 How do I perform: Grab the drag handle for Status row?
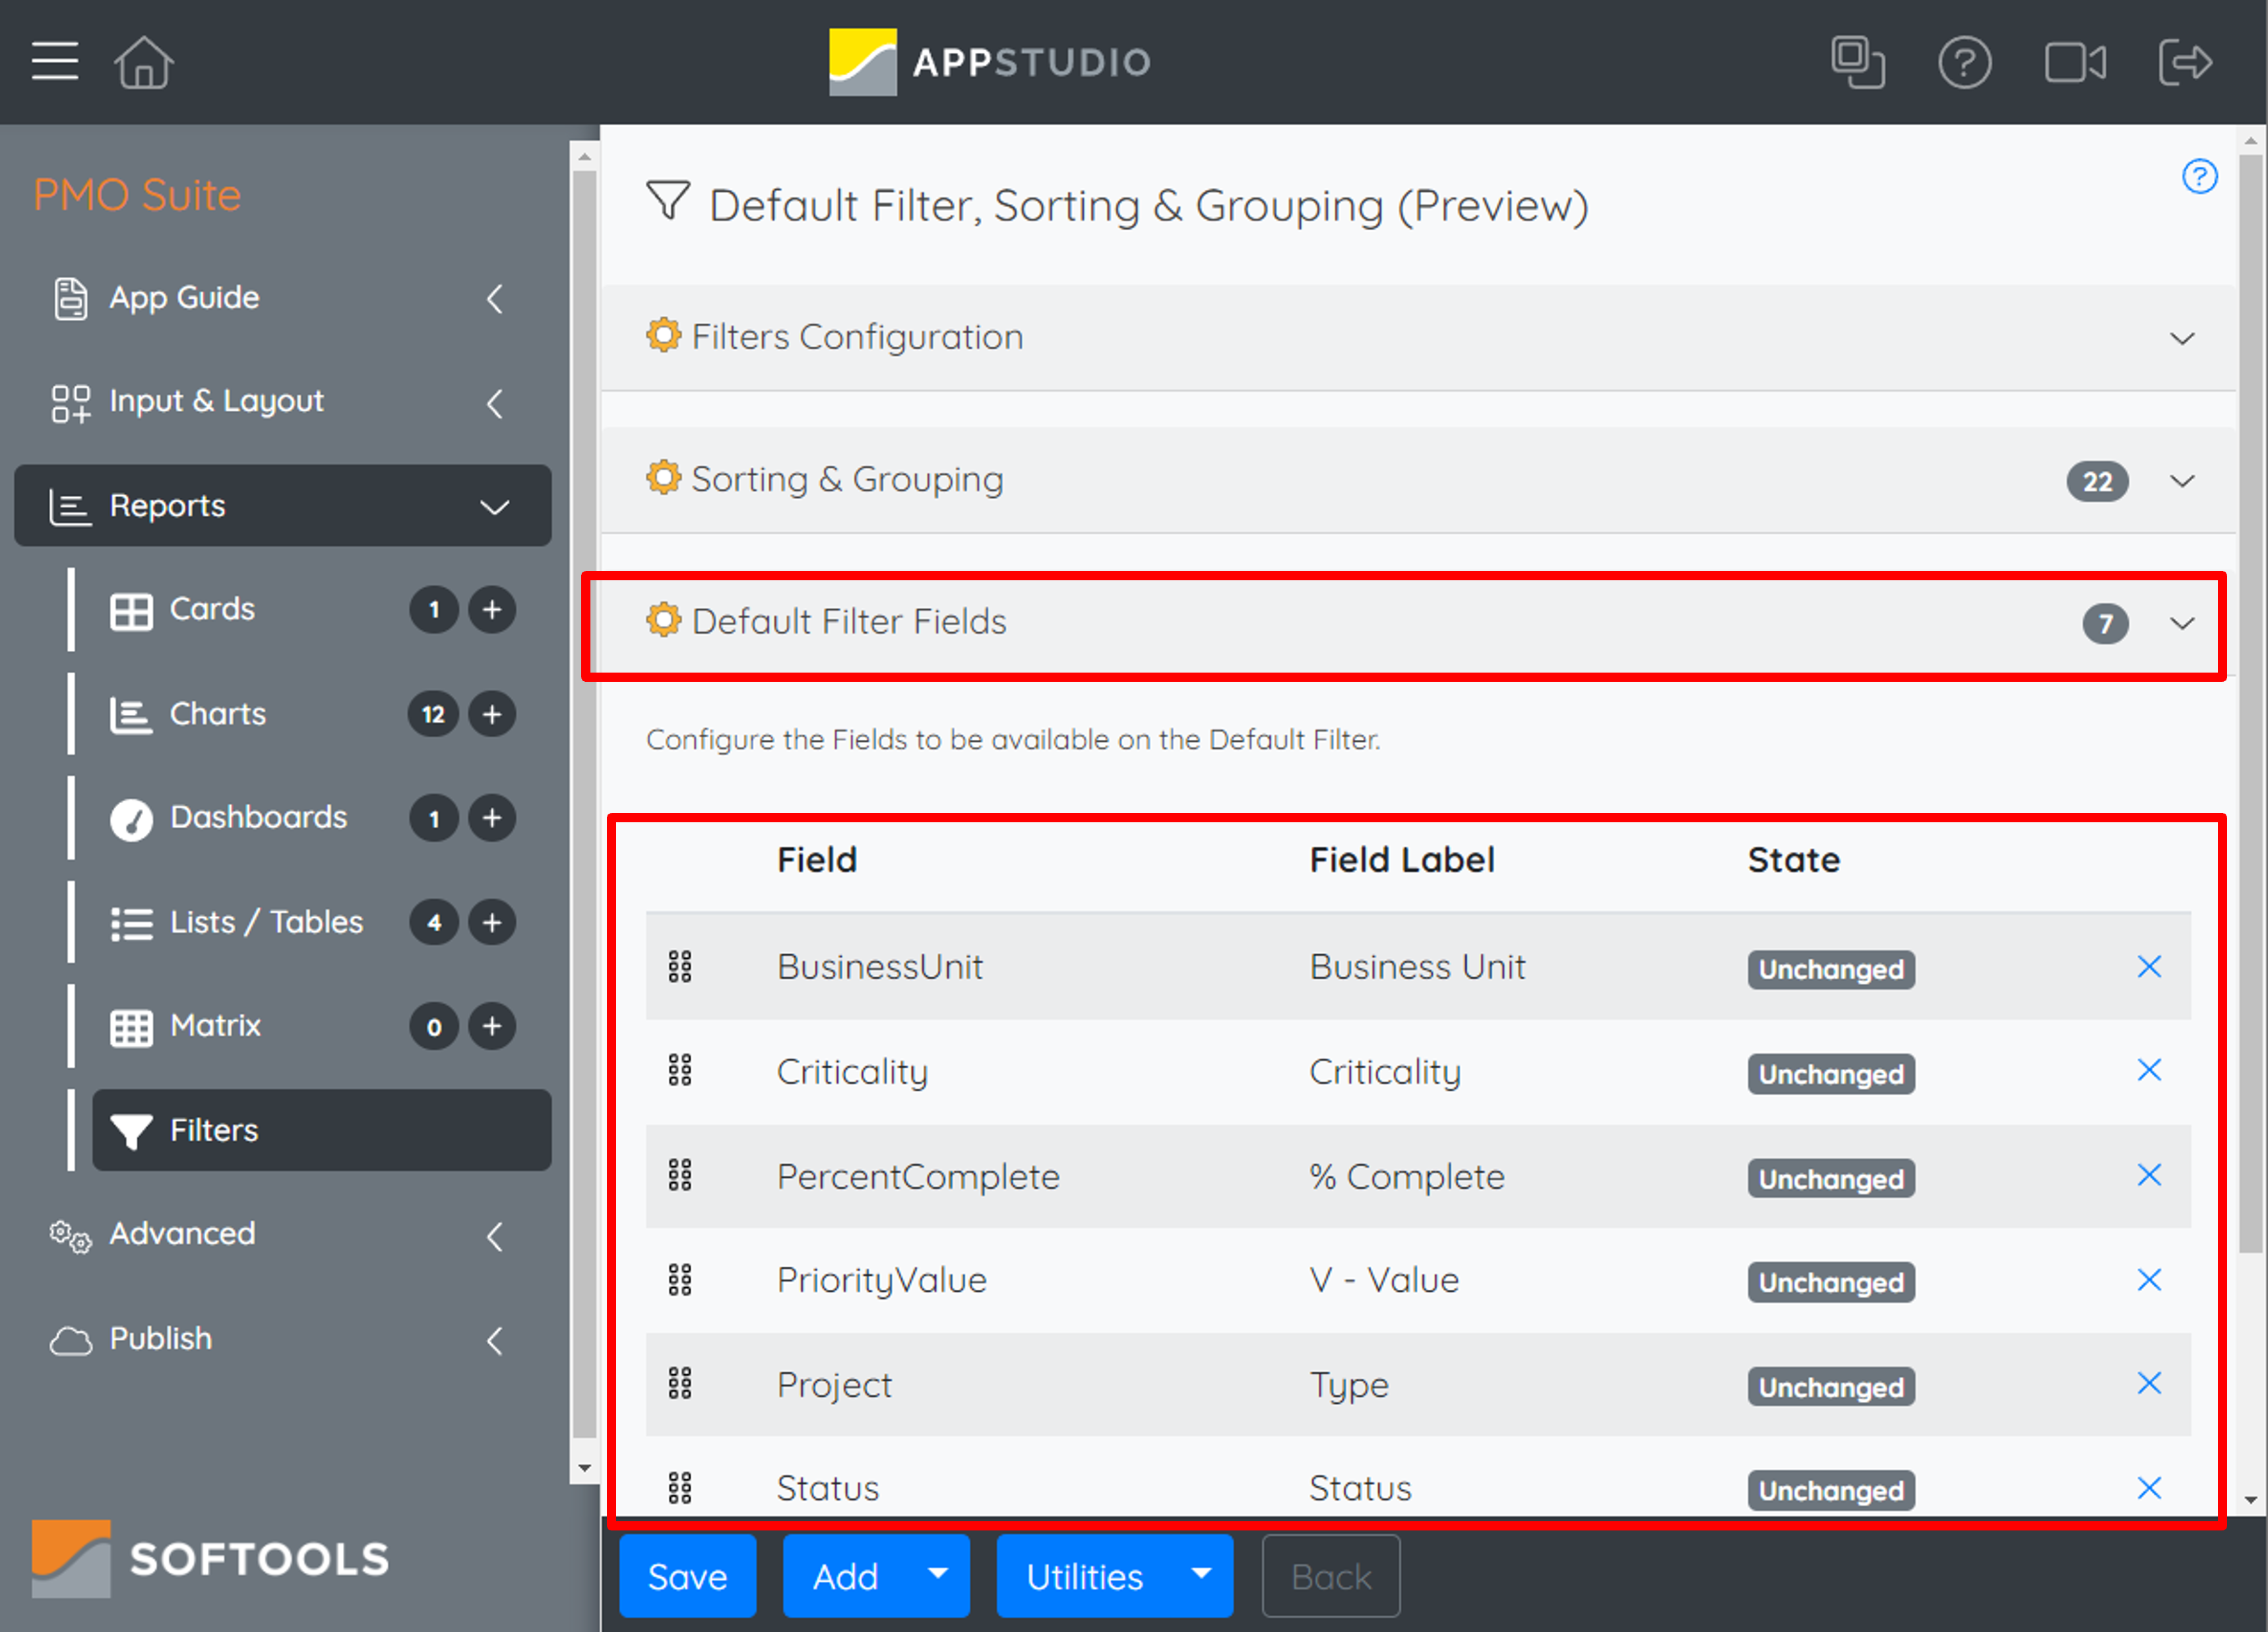[x=680, y=1488]
